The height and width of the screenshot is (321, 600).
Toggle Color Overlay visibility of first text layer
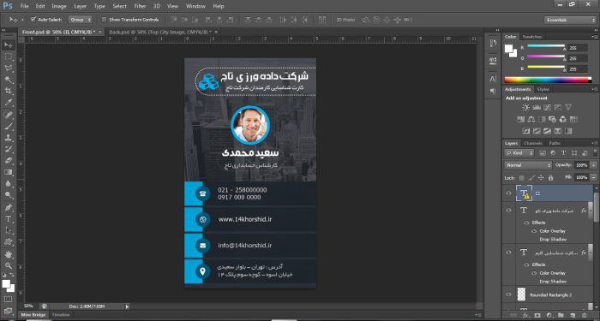(x=534, y=231)
